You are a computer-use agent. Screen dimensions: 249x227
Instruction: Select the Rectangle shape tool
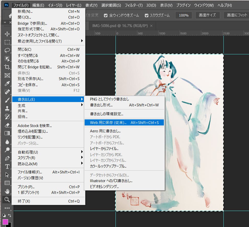click(7, 183)
